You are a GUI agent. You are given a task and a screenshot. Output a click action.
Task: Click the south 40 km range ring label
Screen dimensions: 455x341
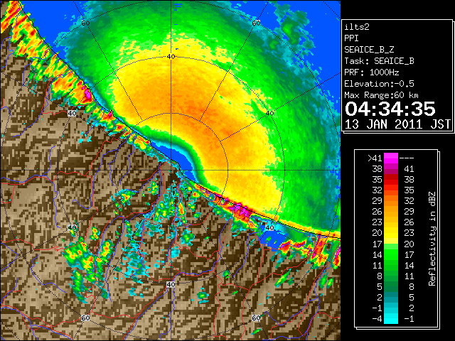tap(171, 284)
